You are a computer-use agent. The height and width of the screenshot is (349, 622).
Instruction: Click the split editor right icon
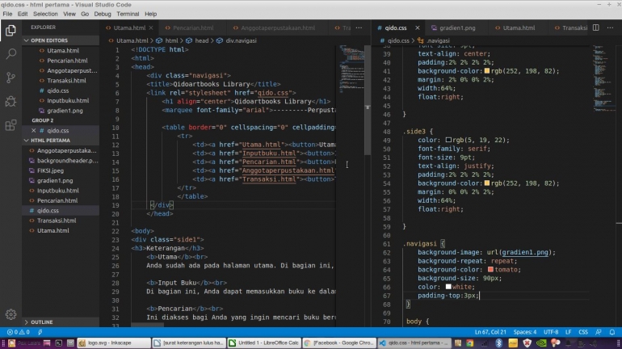(x=596, y=27)
